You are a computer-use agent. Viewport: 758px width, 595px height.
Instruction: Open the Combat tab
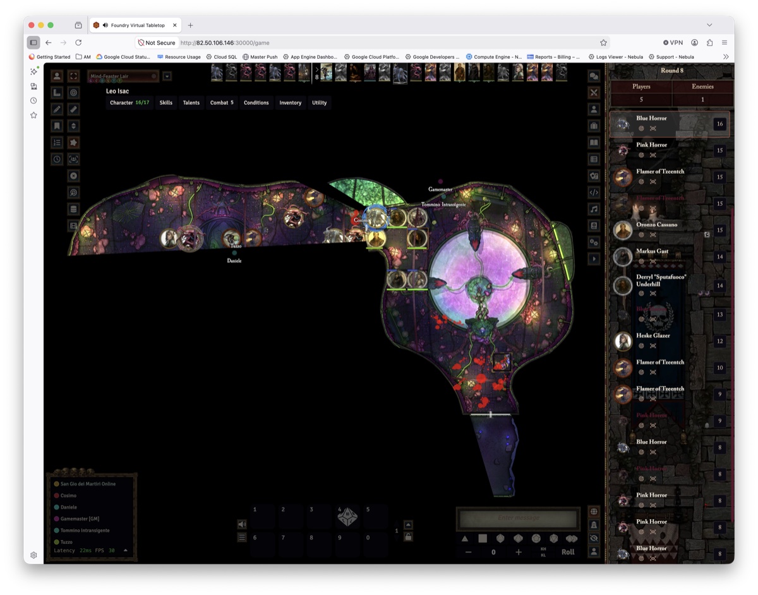[x=222, y=102]
